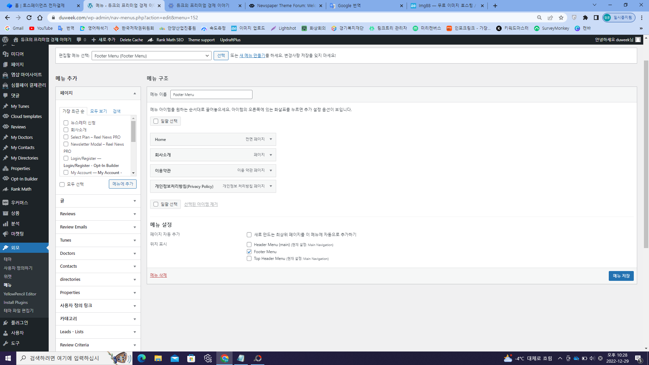This screenshot has height=365, width=649.
Task: Expand the Home menu item settings
Action: coord(271,139)
